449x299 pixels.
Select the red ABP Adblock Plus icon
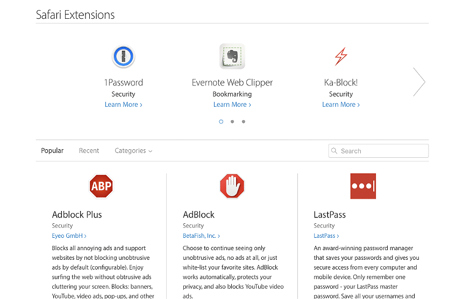pyautogui.click(x=101, y=186)
